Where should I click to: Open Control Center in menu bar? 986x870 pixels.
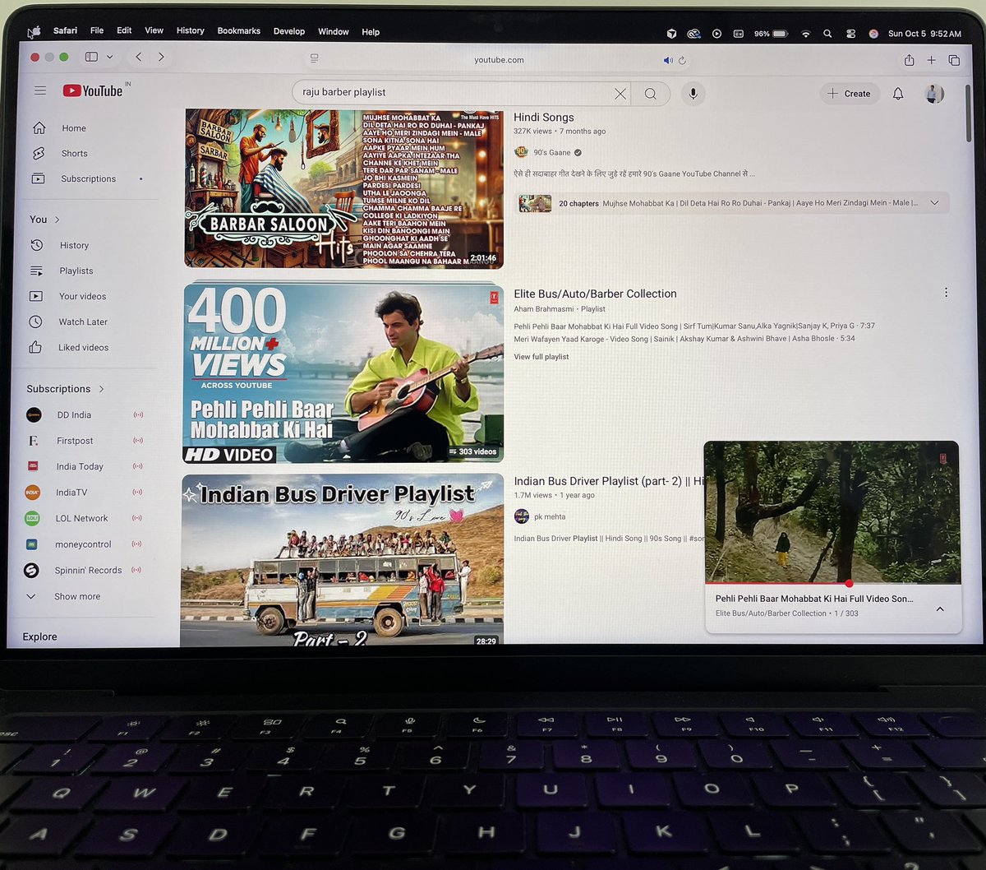coord(850,34)
